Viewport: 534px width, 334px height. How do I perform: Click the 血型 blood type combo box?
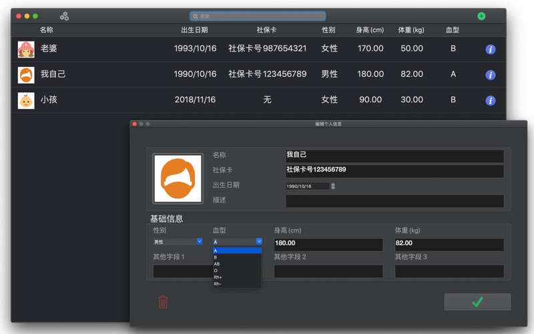237,242
